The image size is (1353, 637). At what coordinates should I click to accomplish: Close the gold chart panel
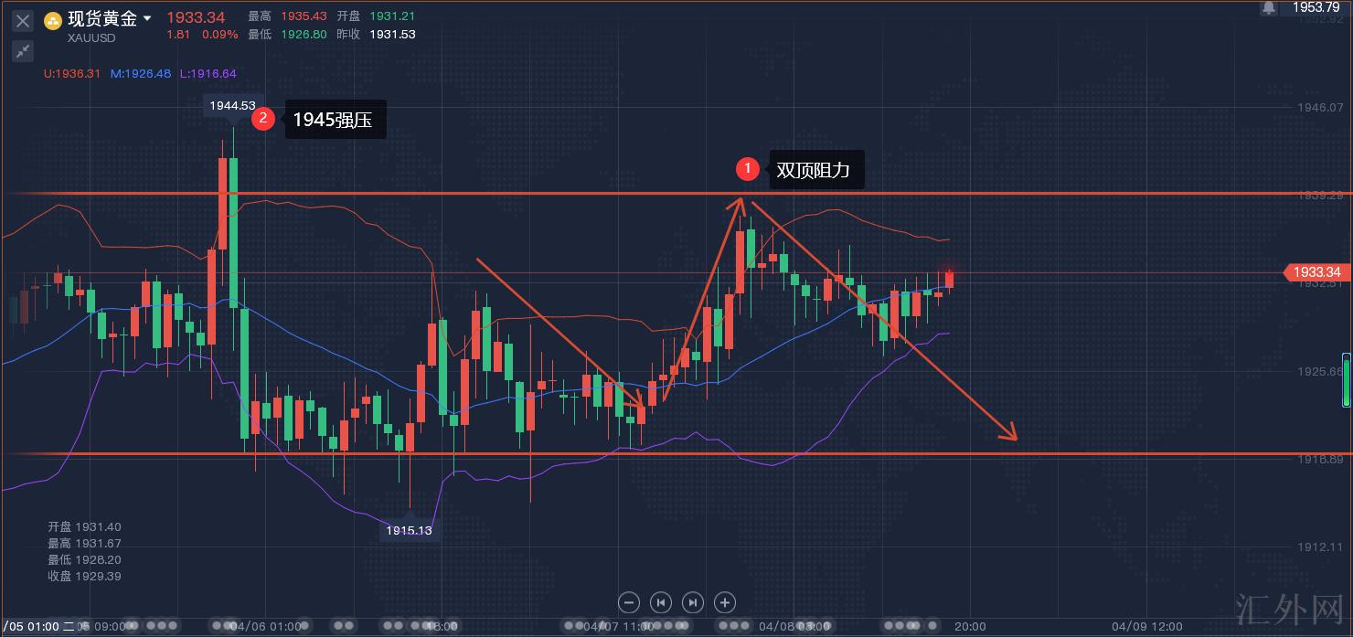point(23,21)
